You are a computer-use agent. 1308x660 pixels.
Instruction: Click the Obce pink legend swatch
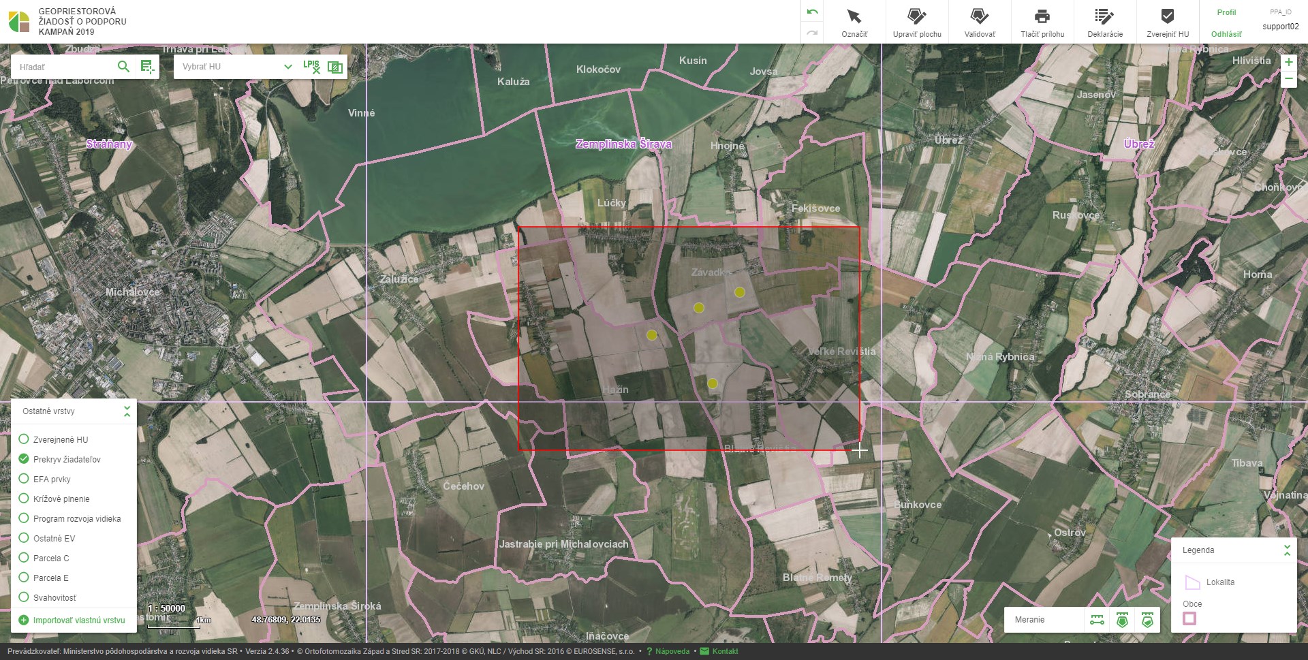[1189, 618]
